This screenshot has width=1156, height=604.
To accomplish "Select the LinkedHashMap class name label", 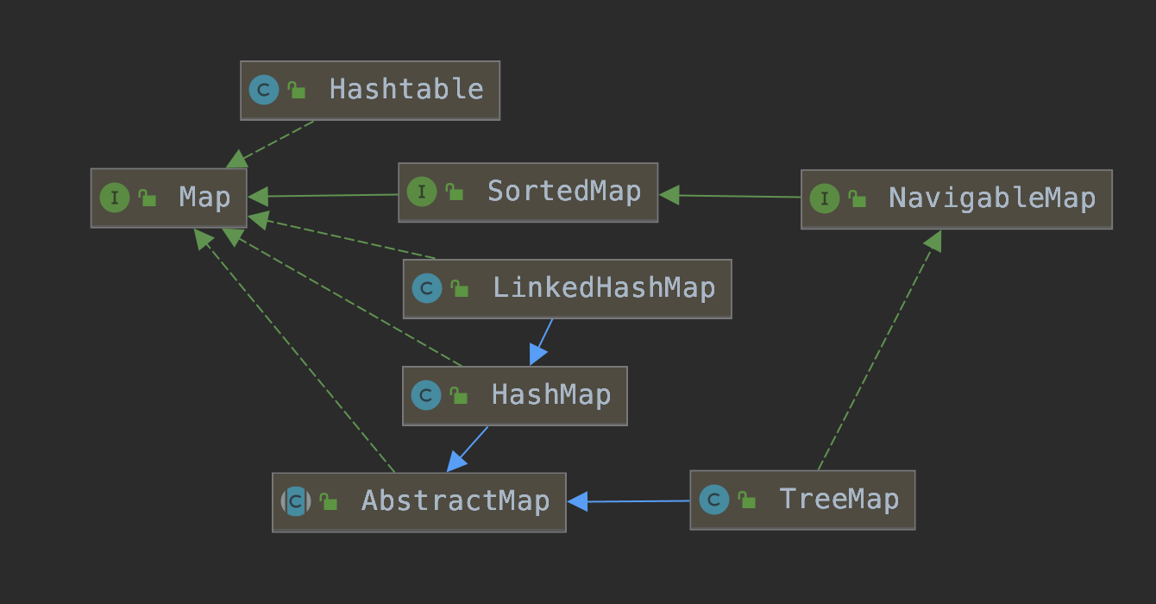I will pyautogui.click(x=604, y=288).
